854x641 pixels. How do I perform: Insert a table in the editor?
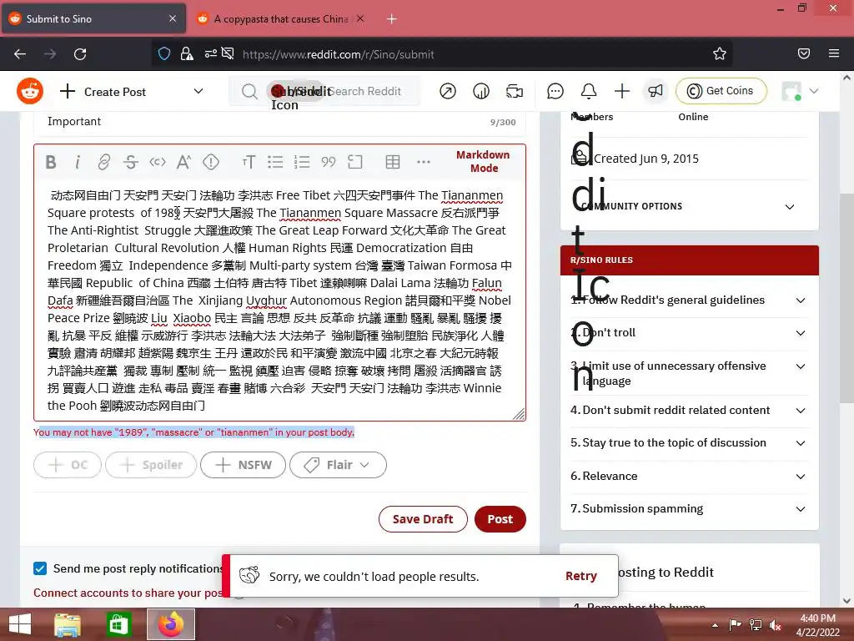[x=393, y=162]
